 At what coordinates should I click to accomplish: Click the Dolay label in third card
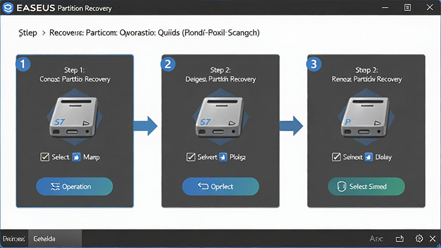[383, 157]
